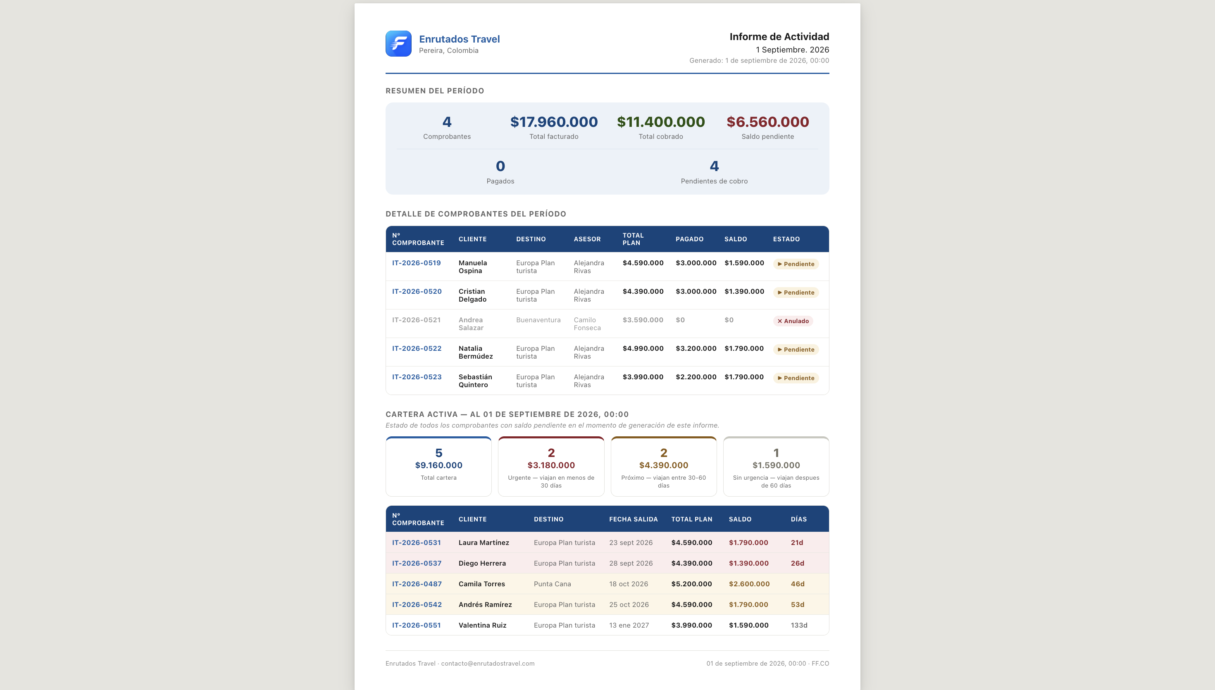Click the $2.600.000 saldo for Camila Torres
Screen dimensions: 1215x690
tap(749, 584)
